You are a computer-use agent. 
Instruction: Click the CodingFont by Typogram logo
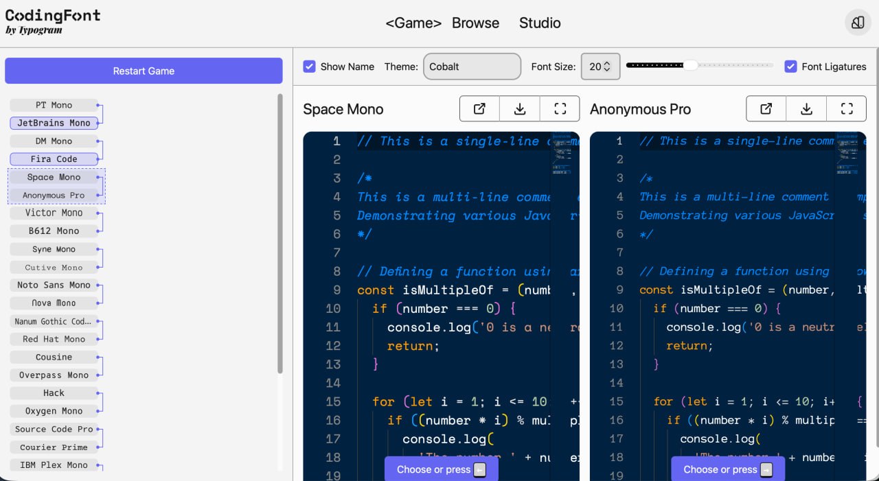point(53,22)
